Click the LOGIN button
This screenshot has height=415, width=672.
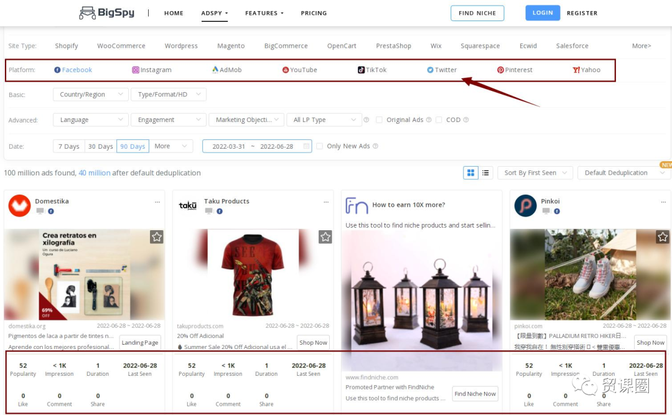(x=543, y=13)
